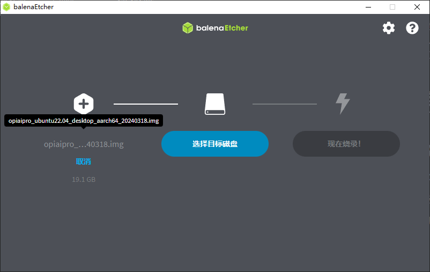Click the lightning bolt flash icon
Screen dimensions: 430x272
click(x=343, y=104)
